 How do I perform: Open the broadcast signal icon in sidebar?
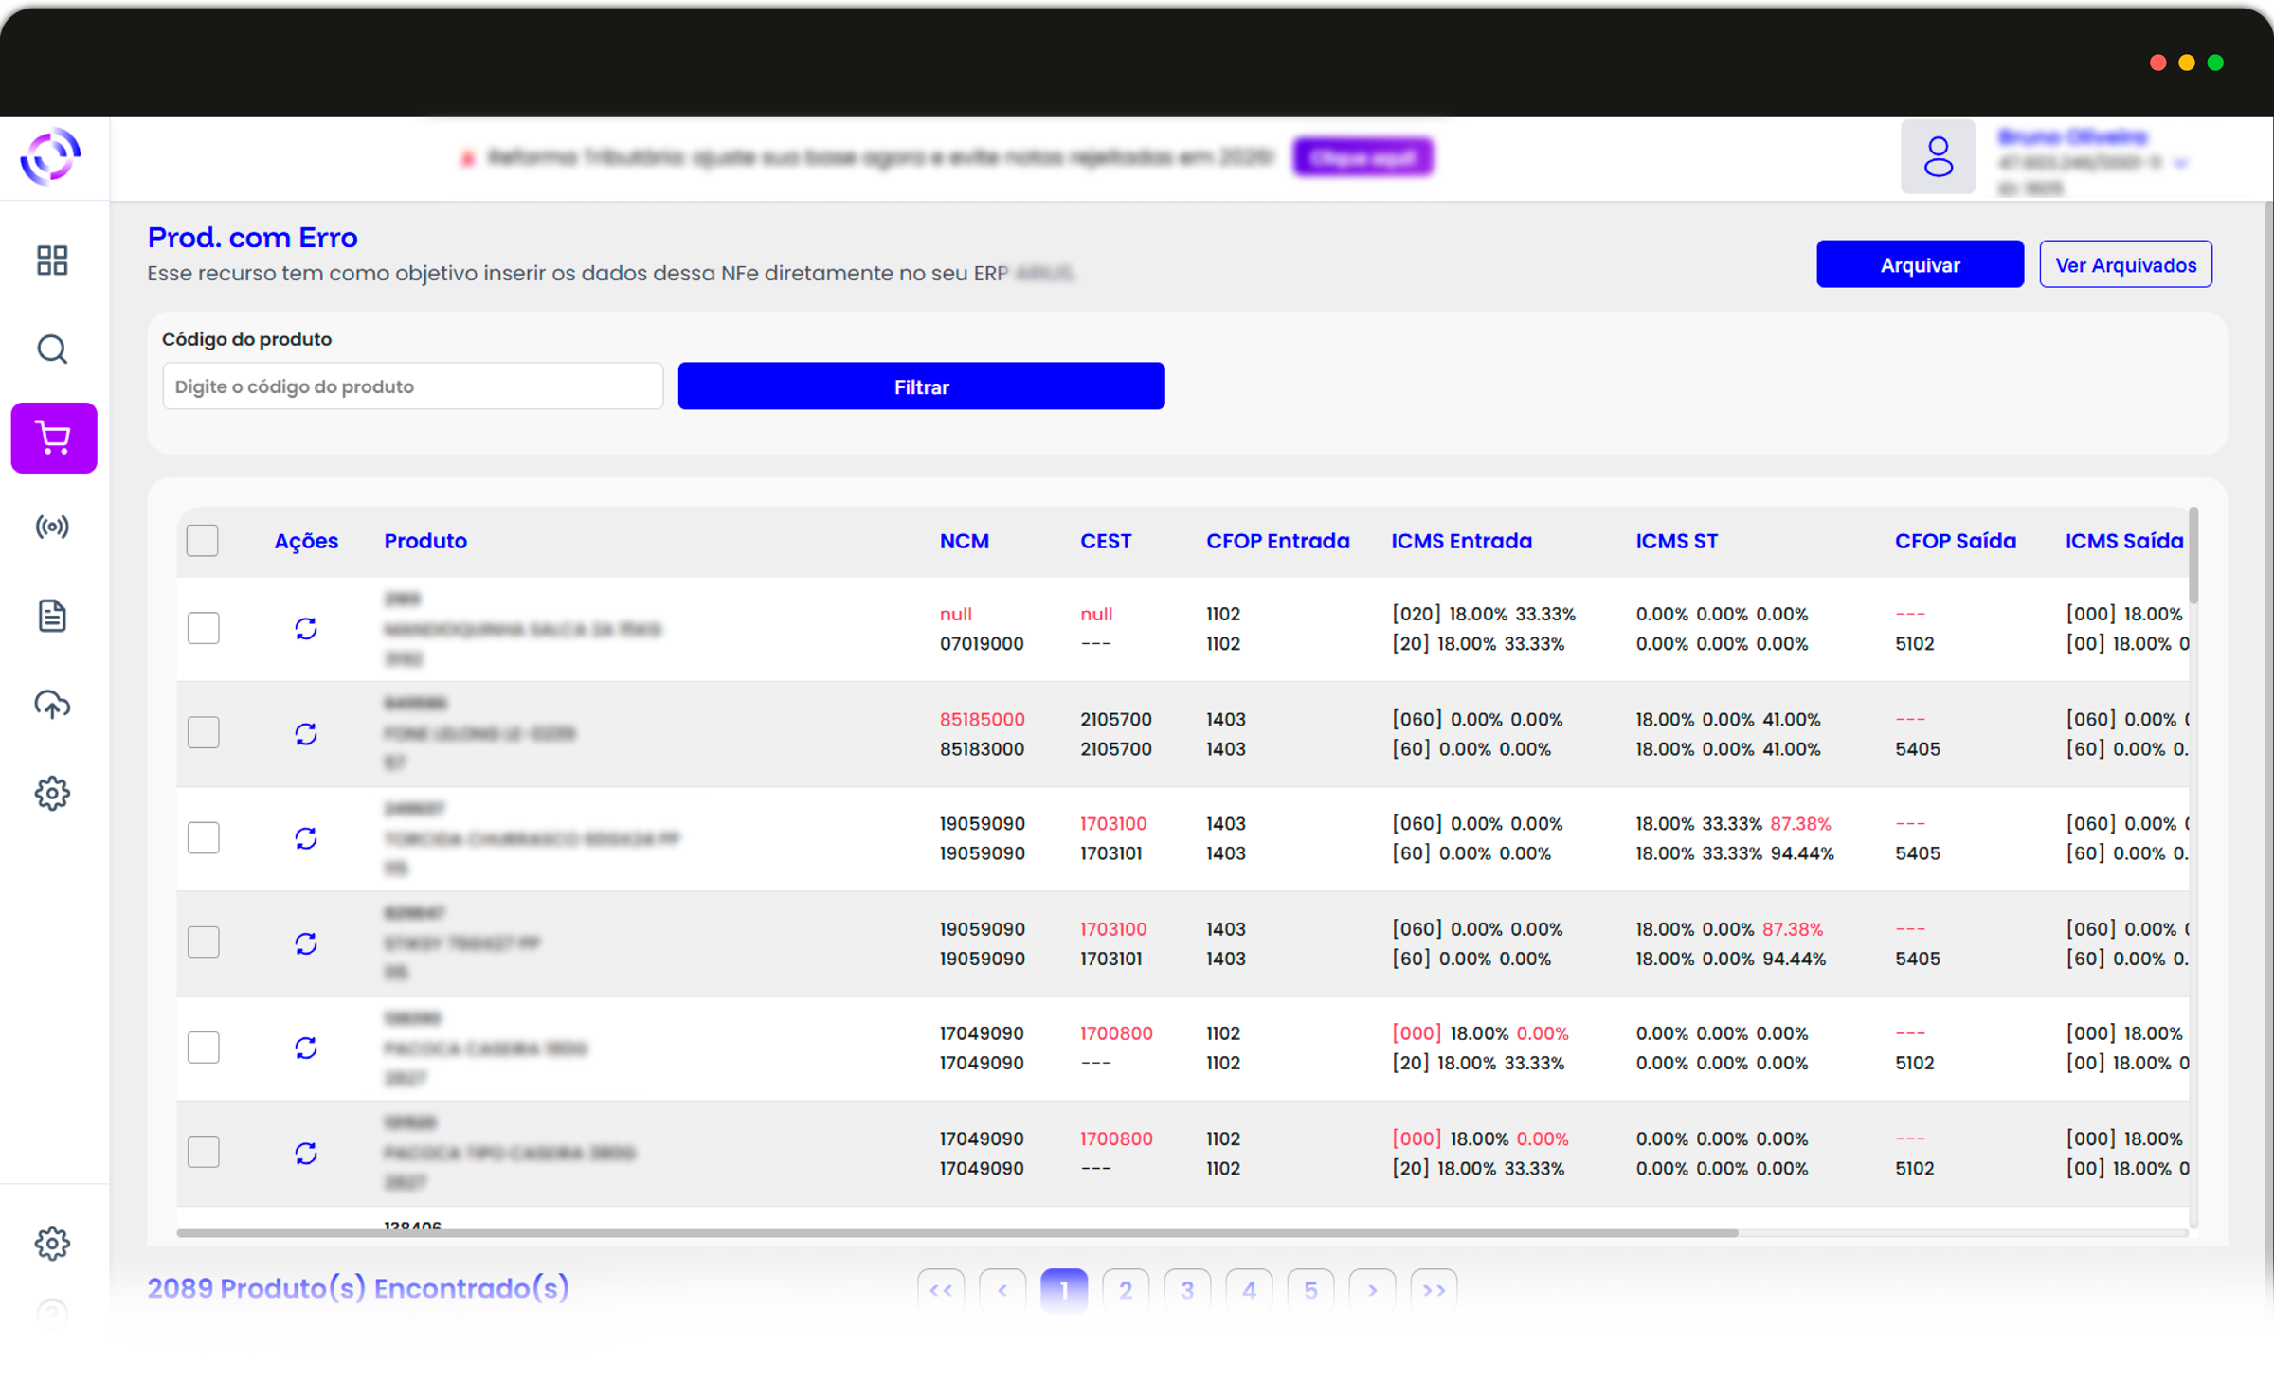tap(52, 527)
